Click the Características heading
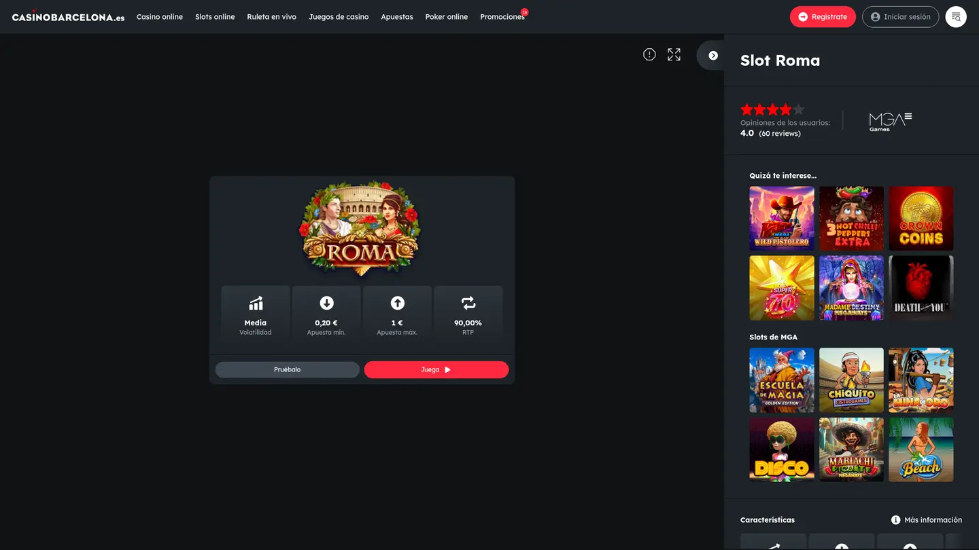 tap(768, 520)
